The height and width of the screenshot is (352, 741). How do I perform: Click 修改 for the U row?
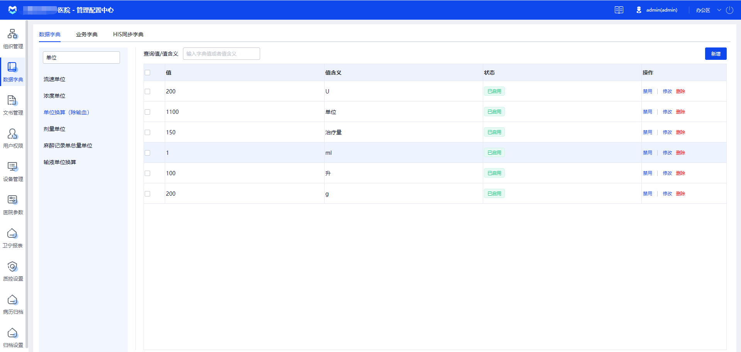tap(667, 91)
